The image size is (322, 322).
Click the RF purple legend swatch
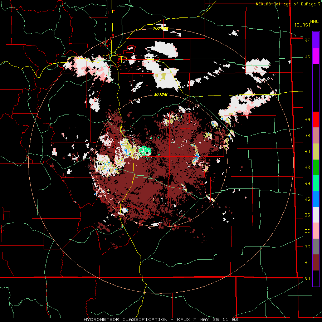pos(316,40)
